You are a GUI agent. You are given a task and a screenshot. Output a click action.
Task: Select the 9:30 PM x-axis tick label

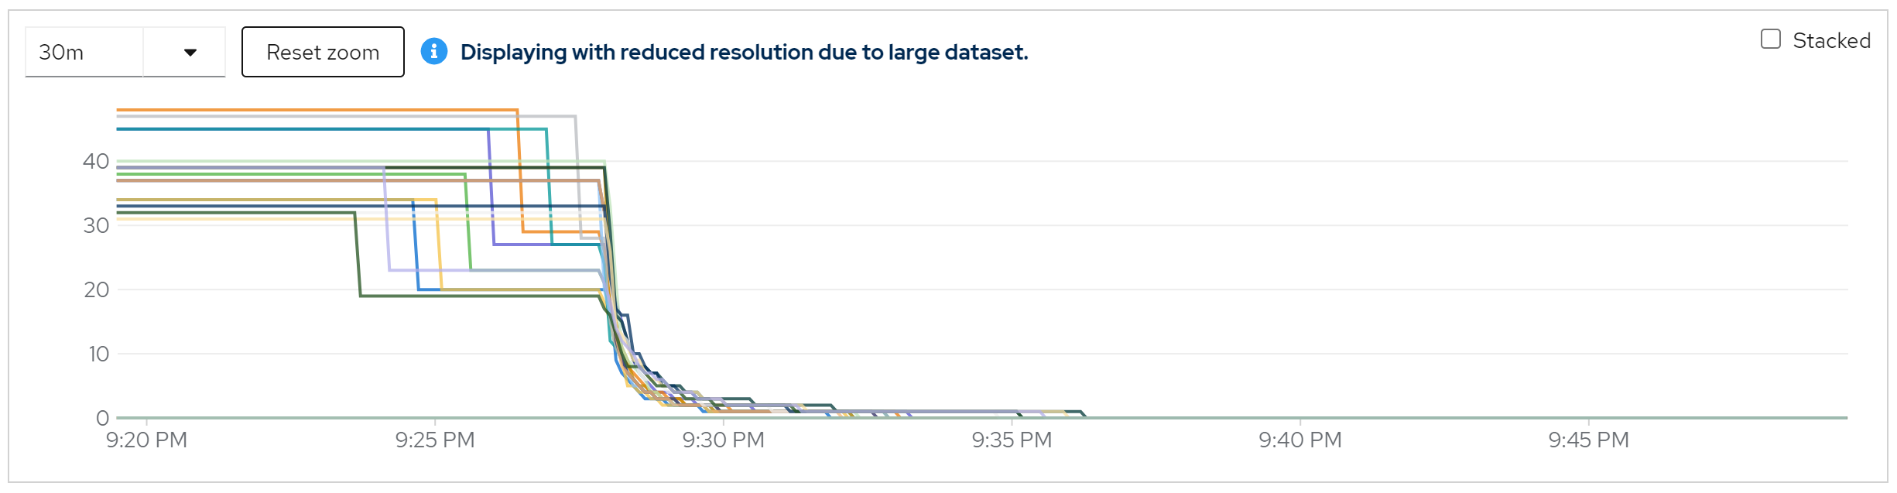click(x=723, y=440)
